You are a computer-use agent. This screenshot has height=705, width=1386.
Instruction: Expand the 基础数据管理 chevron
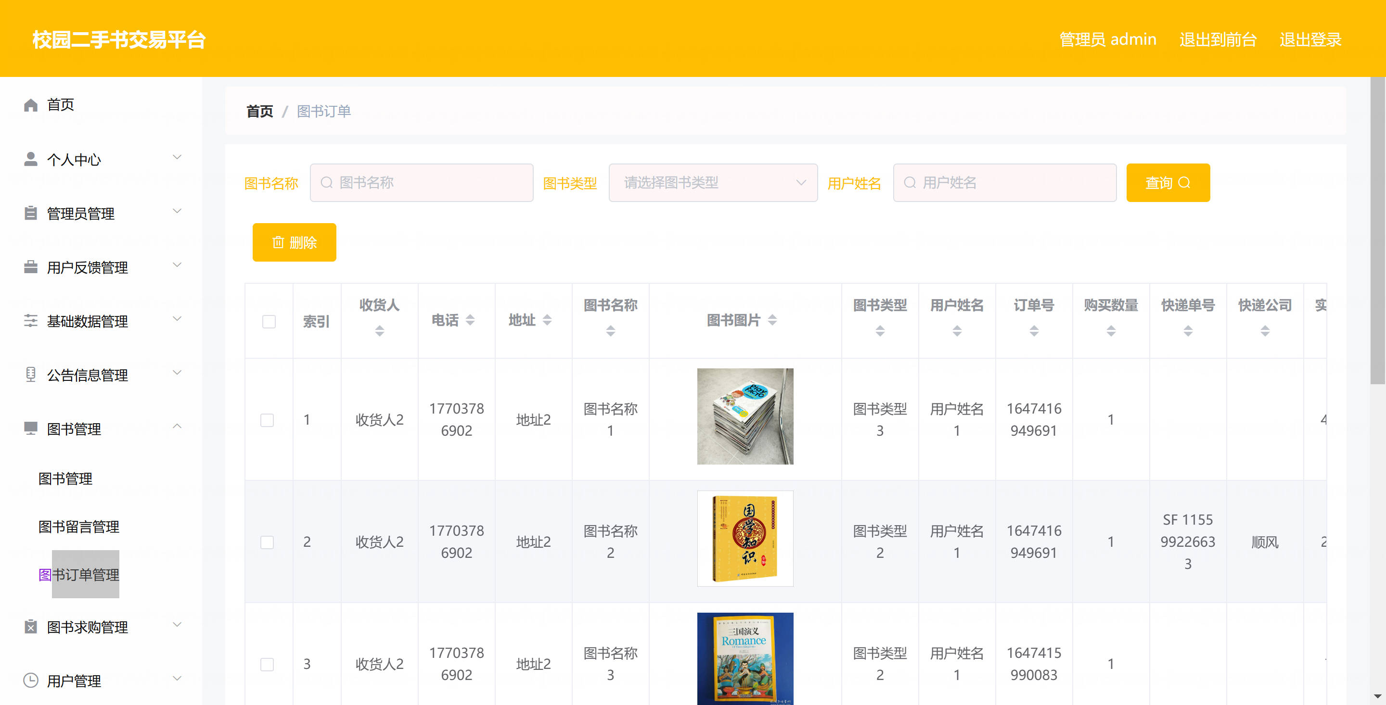pyautogui.click(x=177, y=318)
